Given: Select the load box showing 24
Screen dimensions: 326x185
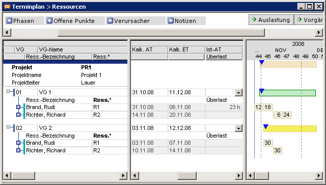Looking at the screenshot, I should click(287, 115).
